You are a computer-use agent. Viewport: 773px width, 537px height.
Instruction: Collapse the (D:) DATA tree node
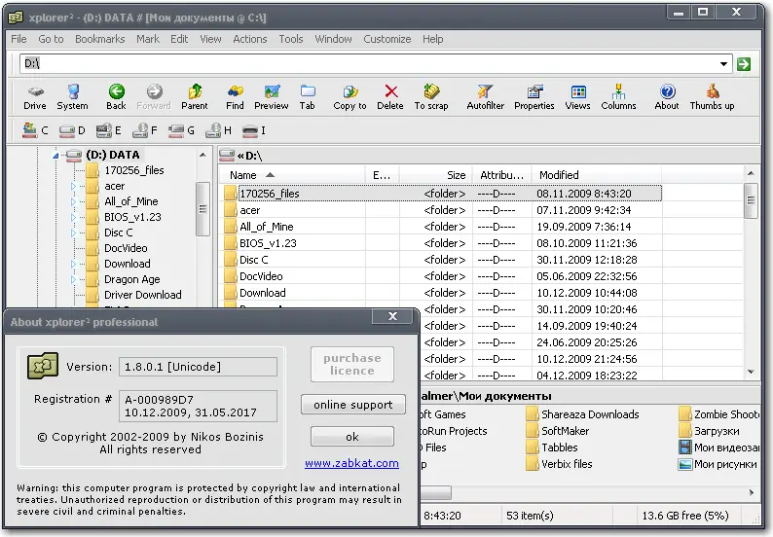(55, 156)
